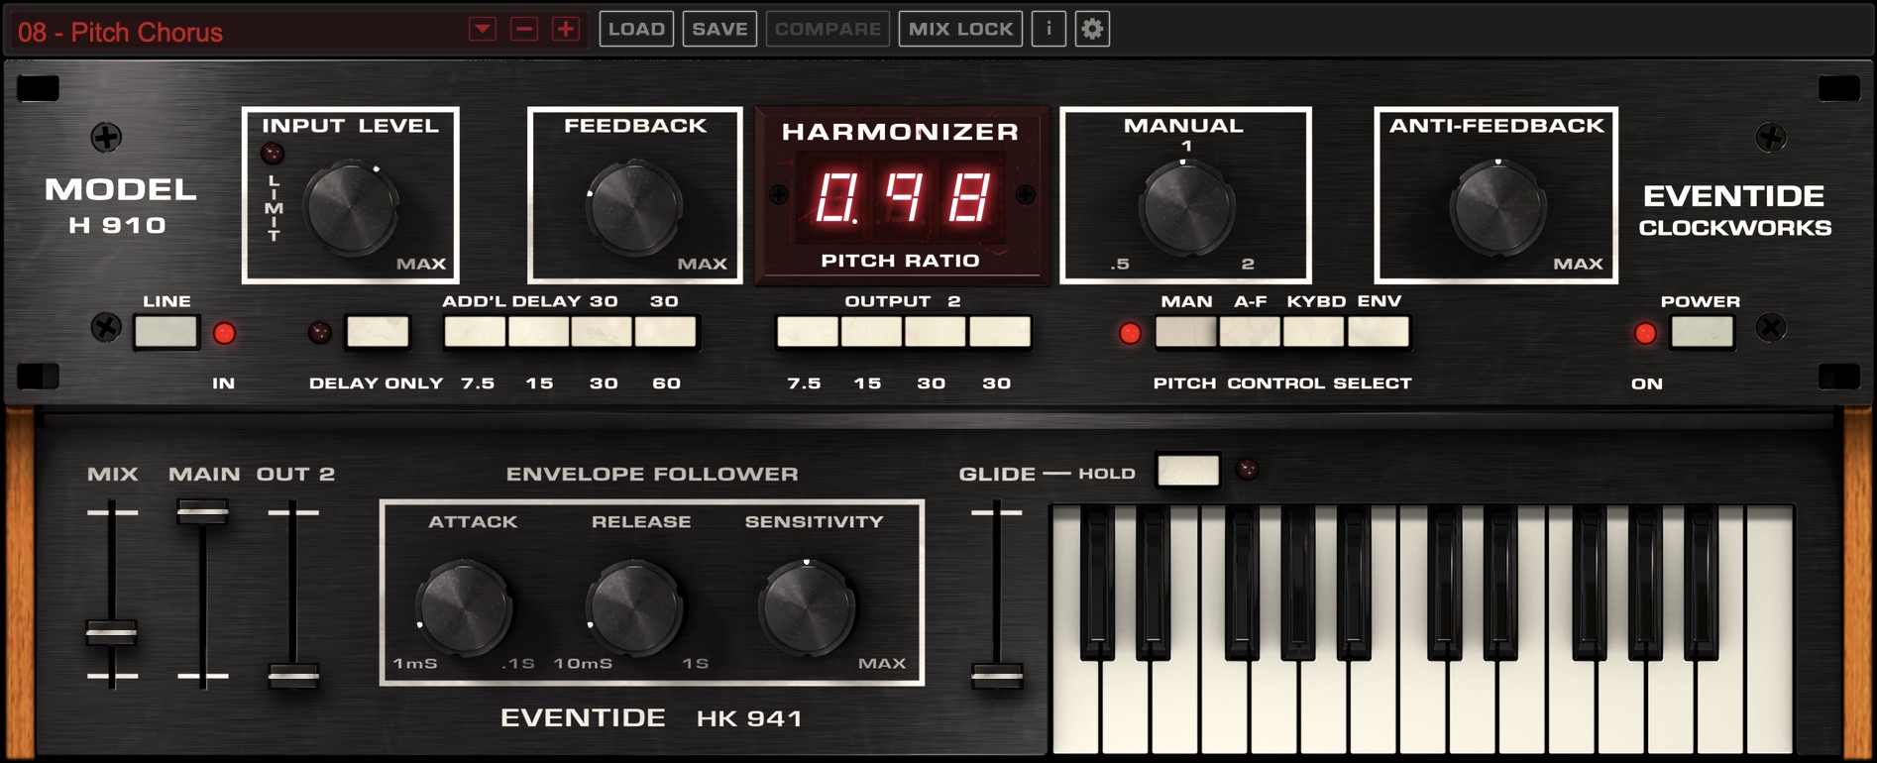Go to previous preset with minus icon

click(524, 29)
